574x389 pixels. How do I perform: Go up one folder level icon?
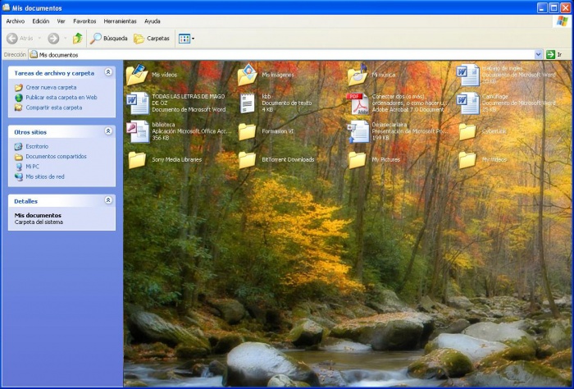tap(78, 38)
